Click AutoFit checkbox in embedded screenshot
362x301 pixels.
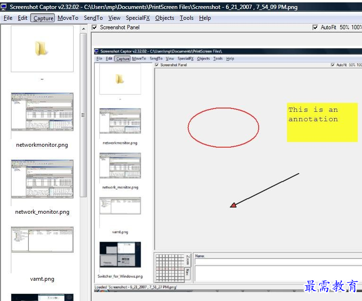pyautogui.click(x=332, y=65)
